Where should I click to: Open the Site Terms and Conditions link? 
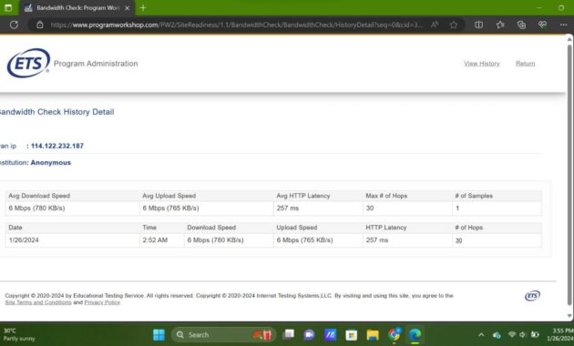tap(38, 302)
